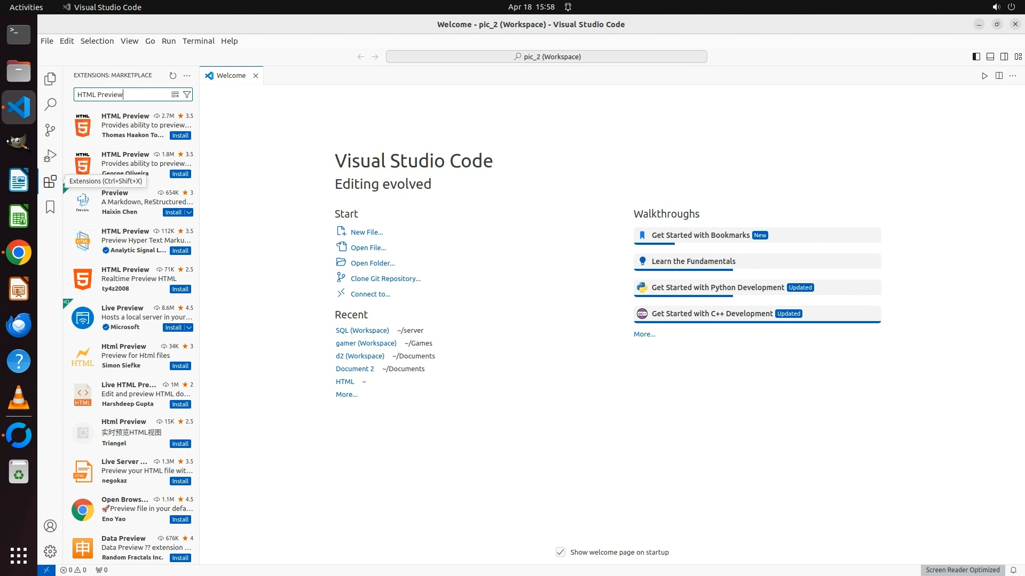
Task: Open the Explorer view in activity bar
Action: click(50, 79)
